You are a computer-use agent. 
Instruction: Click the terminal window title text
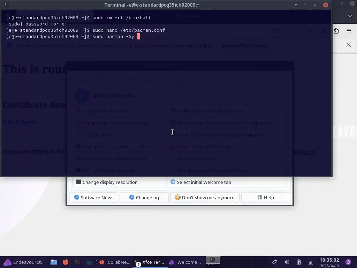tap(152, 5)
